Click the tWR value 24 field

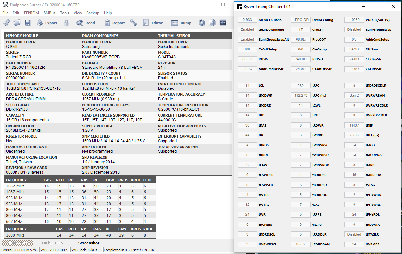click(x=247, y=214)
